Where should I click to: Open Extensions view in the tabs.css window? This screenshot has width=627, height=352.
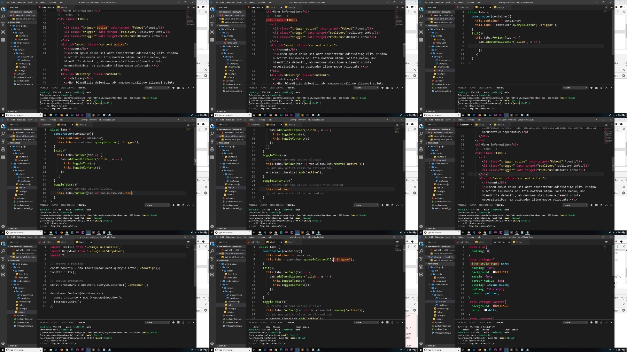tap(421, 274)
